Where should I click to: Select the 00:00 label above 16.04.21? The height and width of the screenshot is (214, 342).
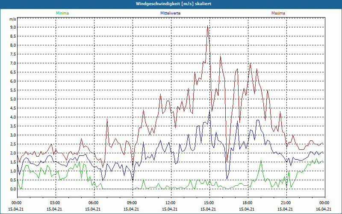coord(324,202)
